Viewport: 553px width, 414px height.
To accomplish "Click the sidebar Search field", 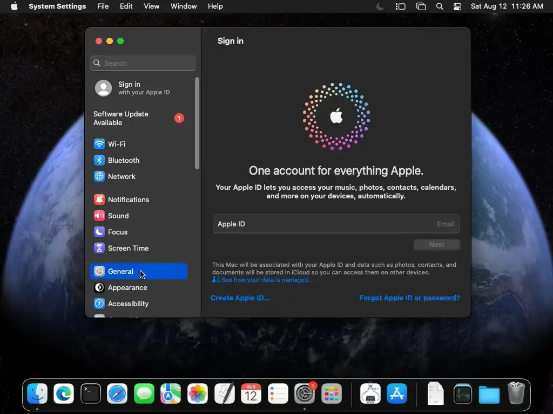I will [143, 63].
